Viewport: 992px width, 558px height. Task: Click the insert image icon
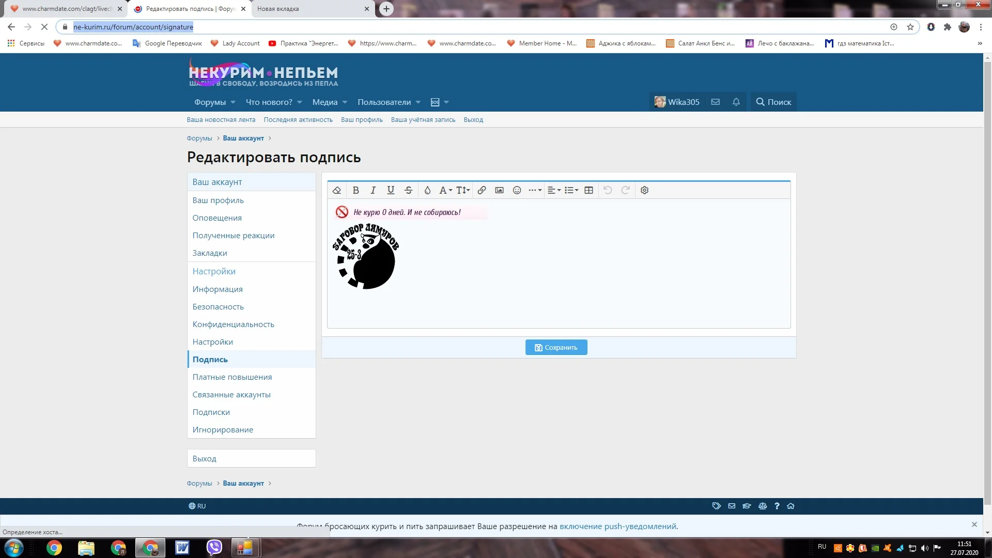pos(499,190)
